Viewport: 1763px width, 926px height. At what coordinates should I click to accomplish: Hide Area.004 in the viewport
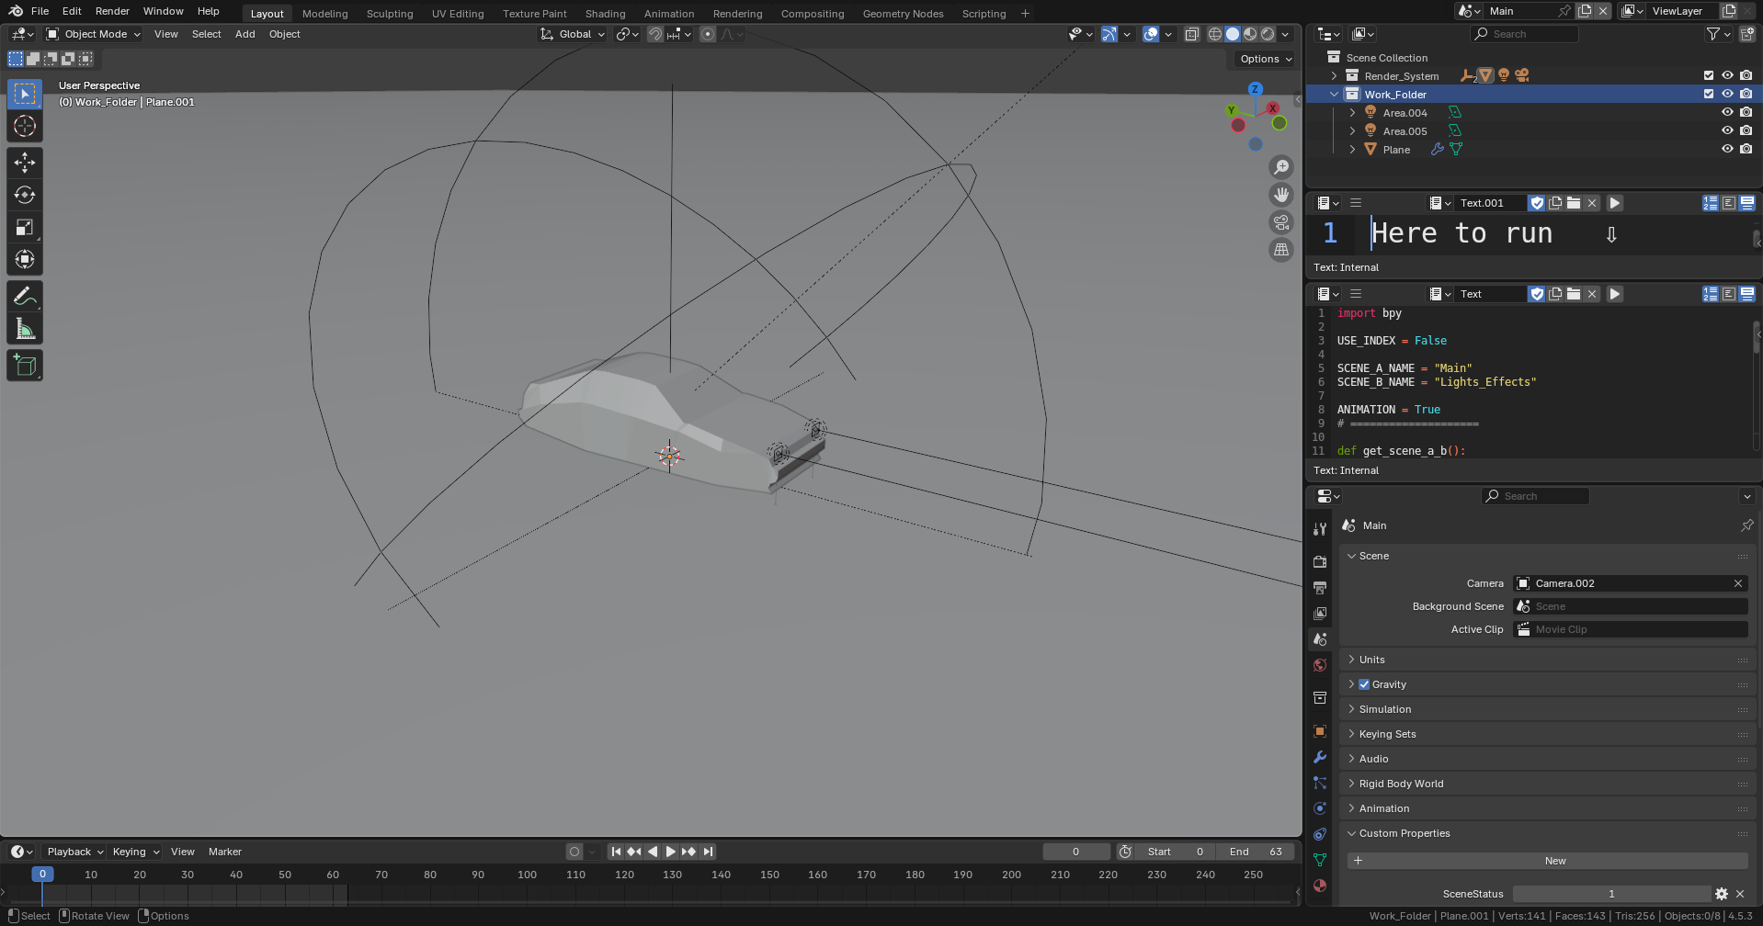pyautogui.click(x=1727, y=112)
